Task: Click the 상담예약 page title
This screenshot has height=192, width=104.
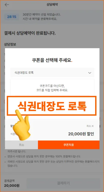Action: tap(52, 5)
